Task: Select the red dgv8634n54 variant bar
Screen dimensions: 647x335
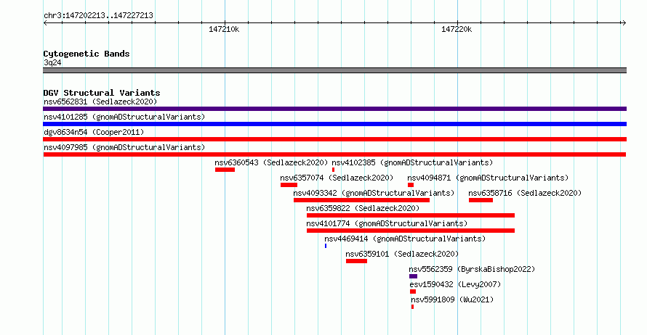Action: click(334, 139)
